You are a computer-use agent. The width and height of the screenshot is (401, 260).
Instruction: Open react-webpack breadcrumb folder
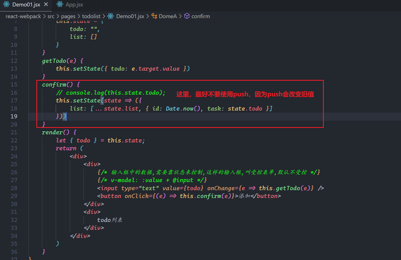tap(23, 16)
